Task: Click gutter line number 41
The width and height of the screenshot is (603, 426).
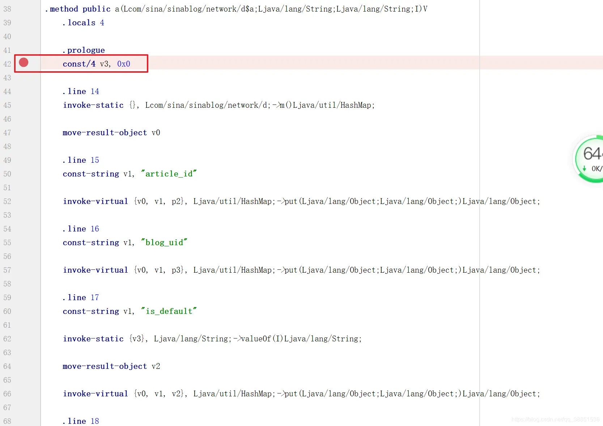Action: [7, 50]
